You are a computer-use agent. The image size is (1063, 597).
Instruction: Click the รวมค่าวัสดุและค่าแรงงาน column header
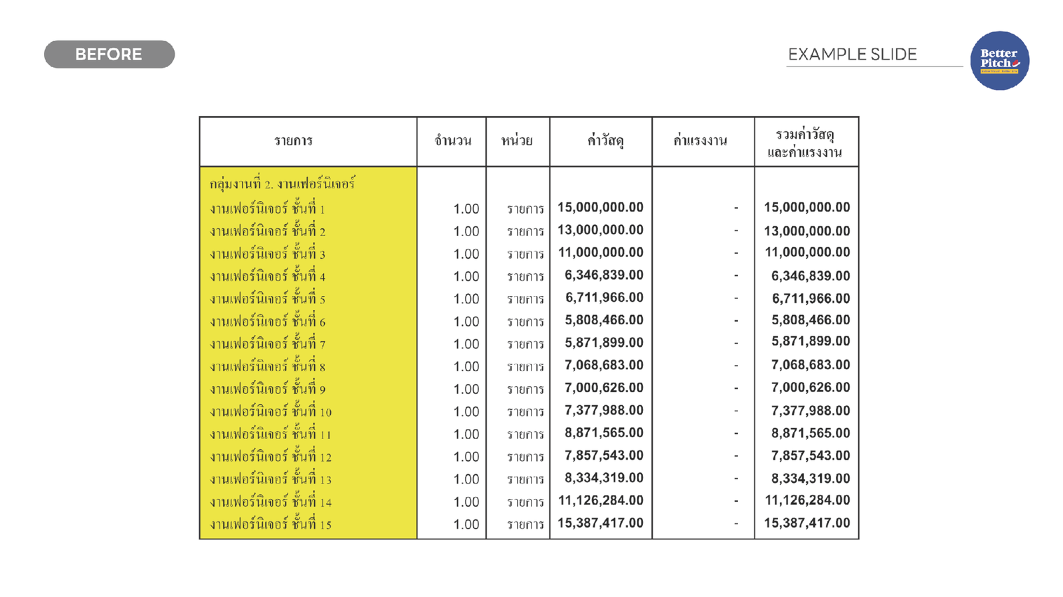805,143
